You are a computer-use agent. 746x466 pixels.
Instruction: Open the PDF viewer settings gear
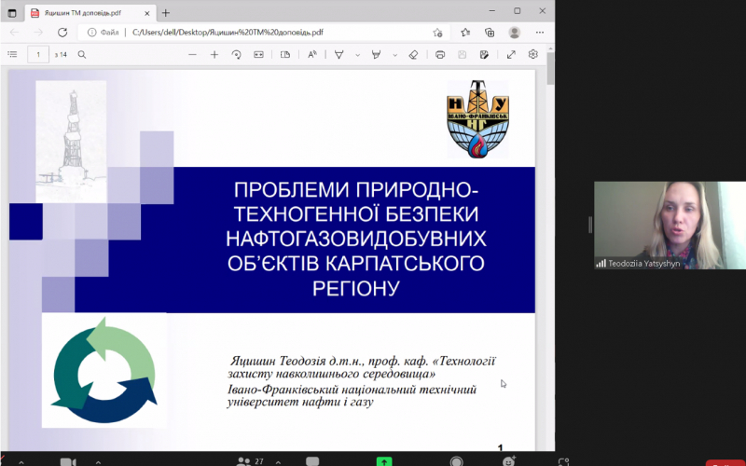click(532, 54)
